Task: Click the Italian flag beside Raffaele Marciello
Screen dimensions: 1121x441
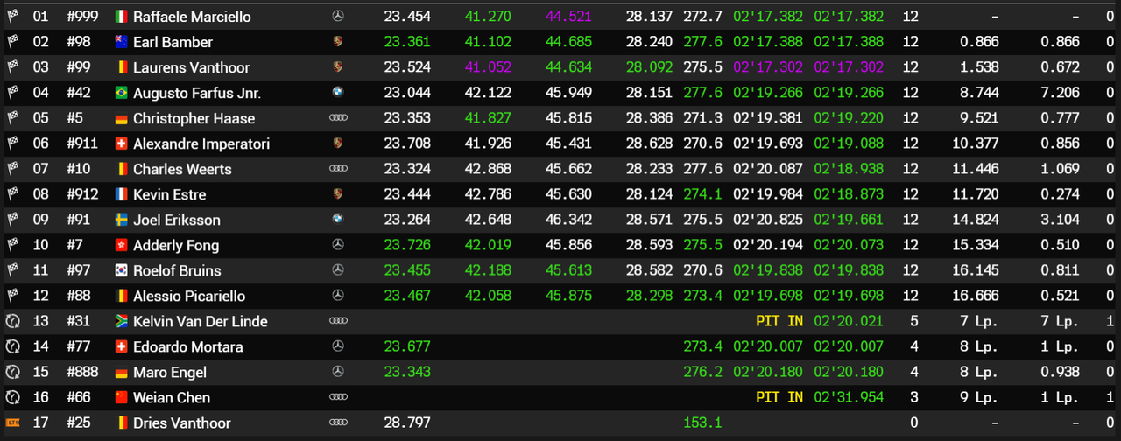Action: (122, 17)
